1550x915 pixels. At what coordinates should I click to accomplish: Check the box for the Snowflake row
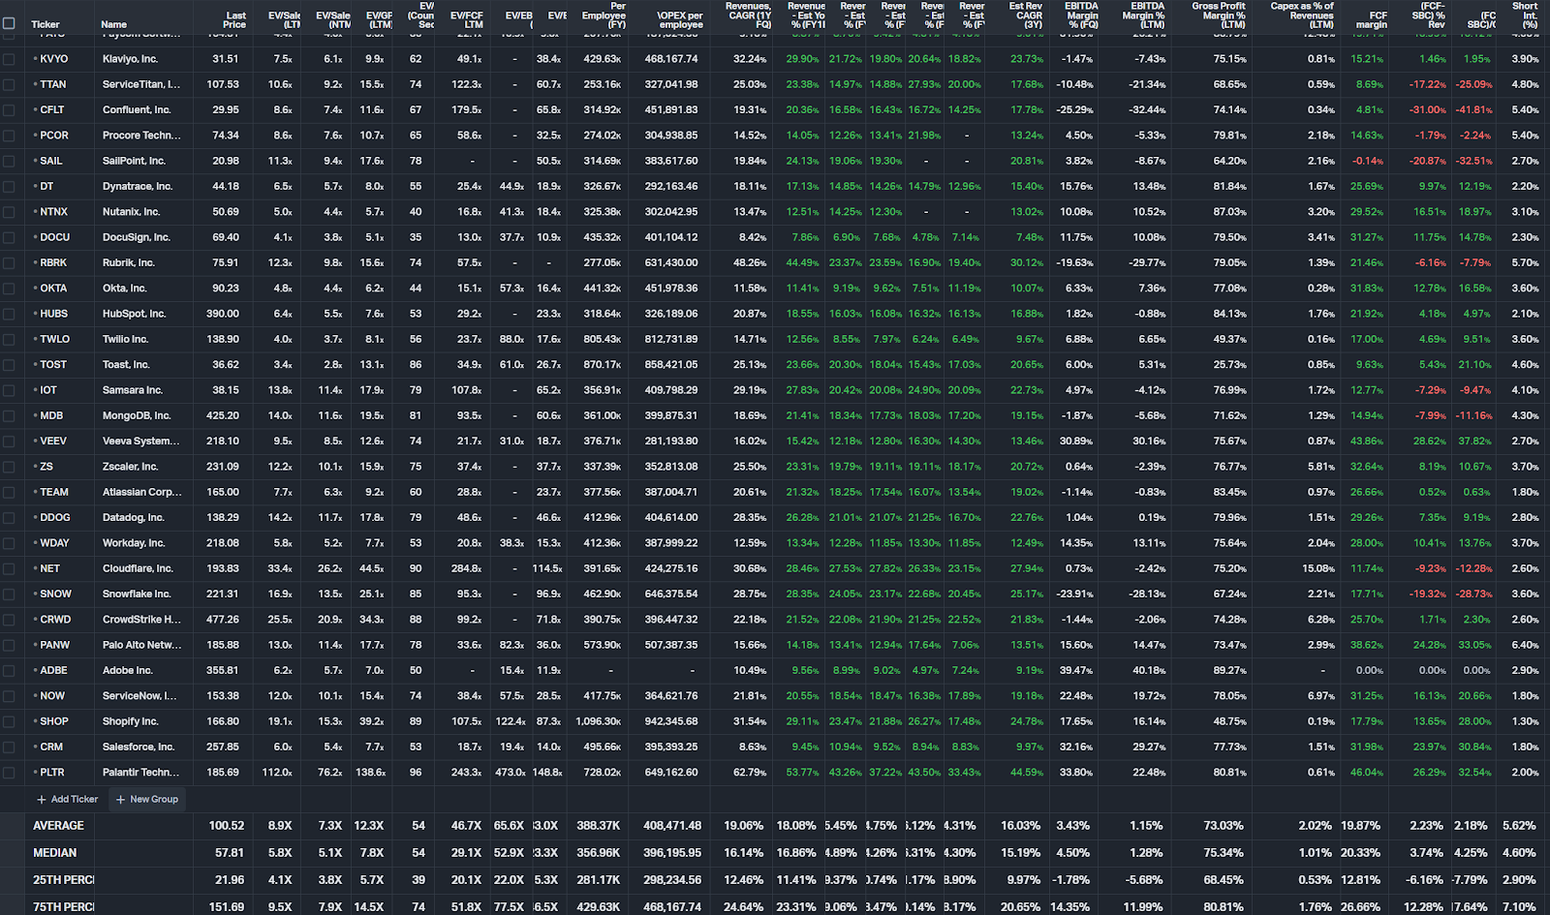[10, 595]
